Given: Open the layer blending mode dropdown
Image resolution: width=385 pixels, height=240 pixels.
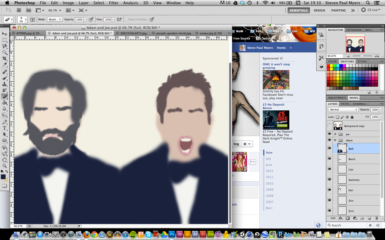Looking at the screenshot, I should 343,110.
